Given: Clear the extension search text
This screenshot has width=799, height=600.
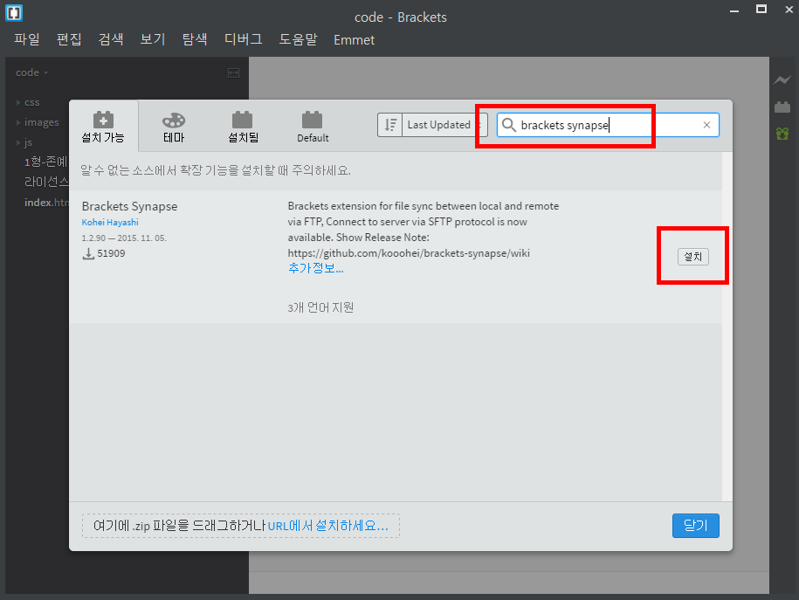Looking at the screenshot, I should tap(706, 125).
